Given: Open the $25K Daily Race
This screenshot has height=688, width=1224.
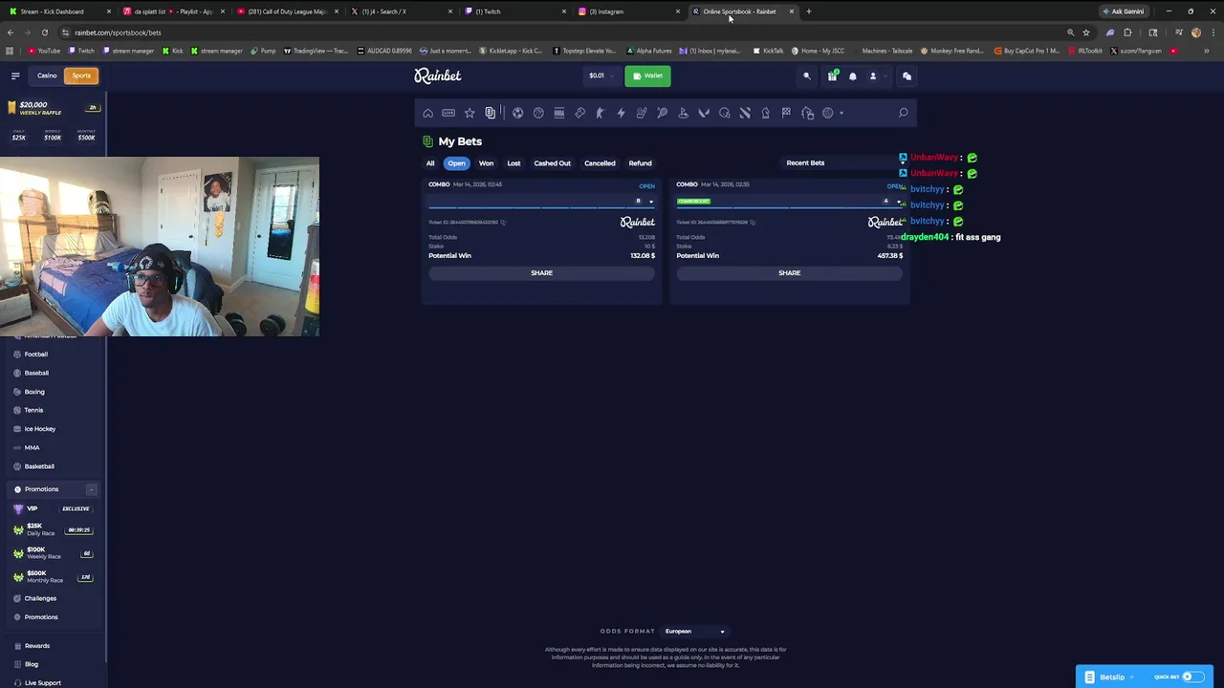Looking at the screenshot, I should click(53, 529).
